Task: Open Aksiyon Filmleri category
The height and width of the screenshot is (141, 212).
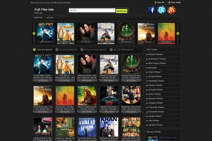Action: (155, 54)
